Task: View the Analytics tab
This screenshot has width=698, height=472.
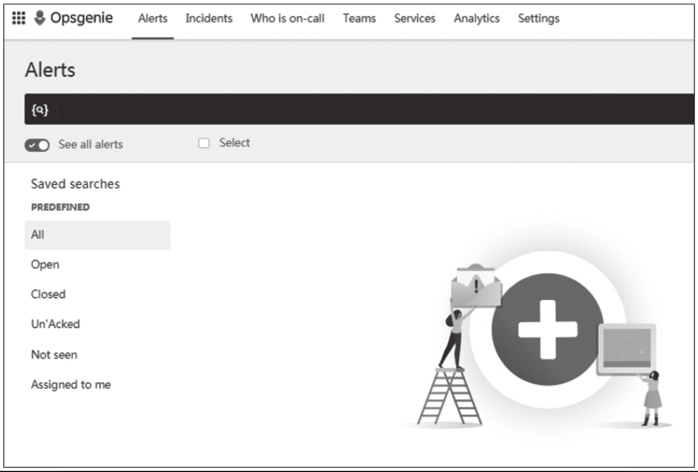Action: 477,19
